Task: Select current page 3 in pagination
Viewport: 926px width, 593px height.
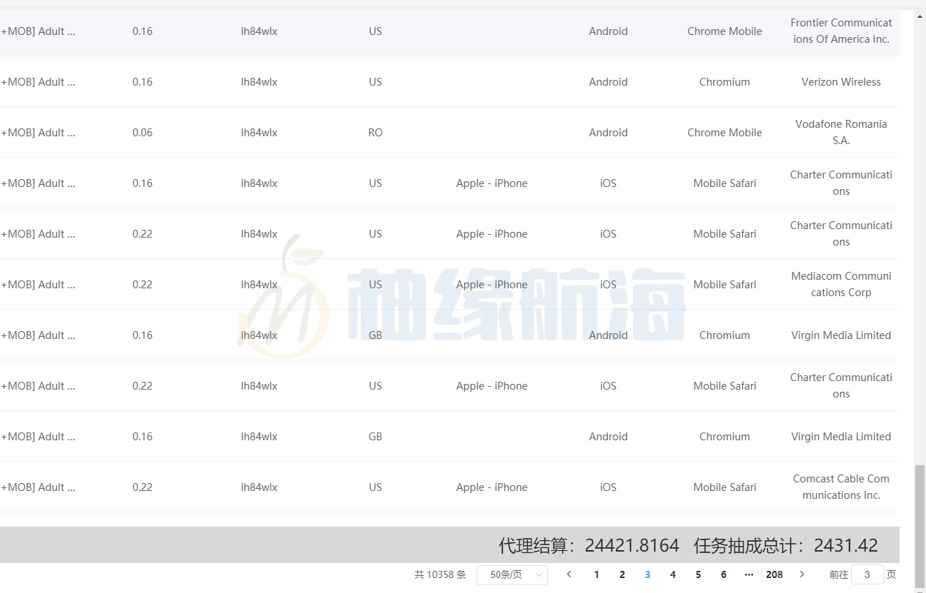Action: pos(647,574)
